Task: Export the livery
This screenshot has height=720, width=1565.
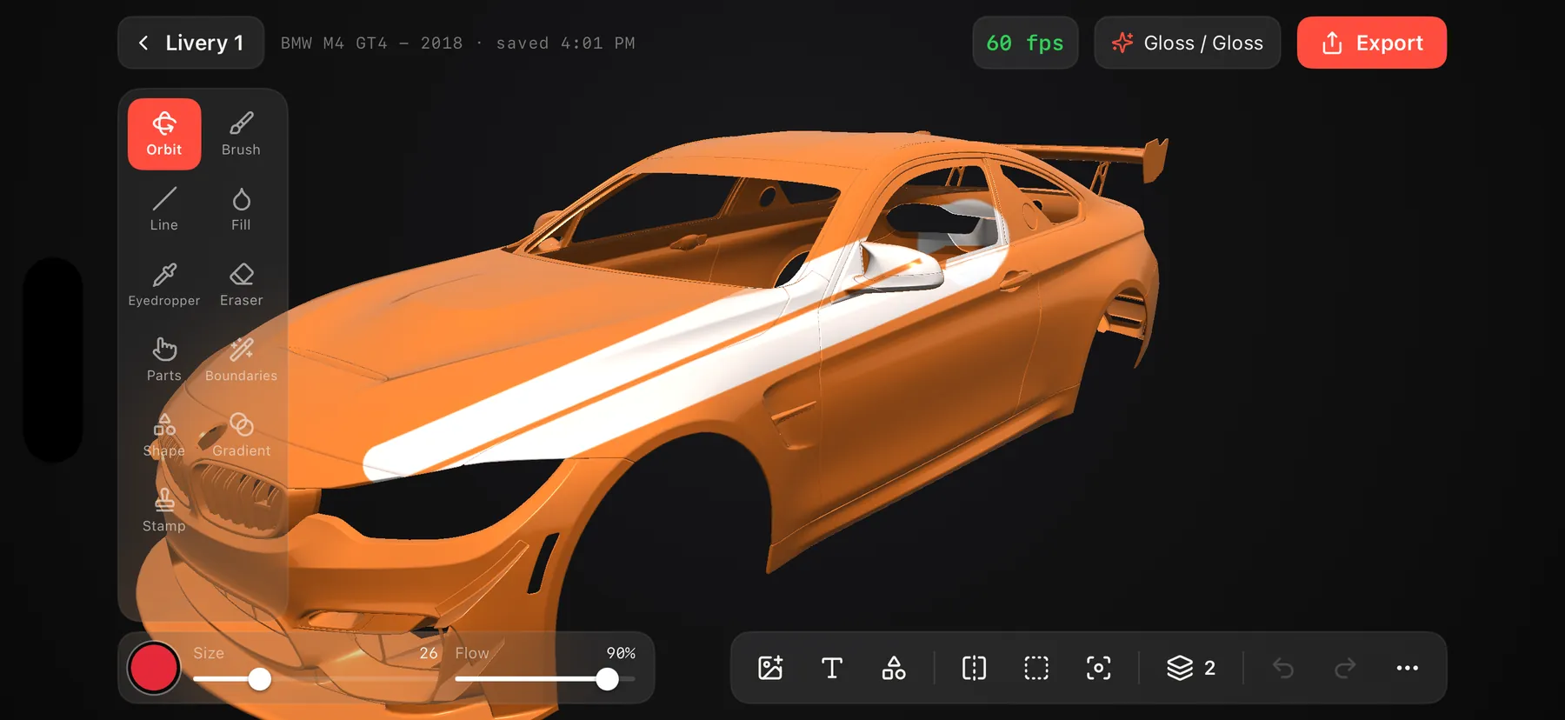Action: pos(1372,43)
